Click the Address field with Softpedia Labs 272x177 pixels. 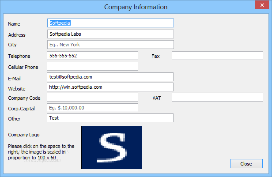pyautogui.click(x=110, y=34)
